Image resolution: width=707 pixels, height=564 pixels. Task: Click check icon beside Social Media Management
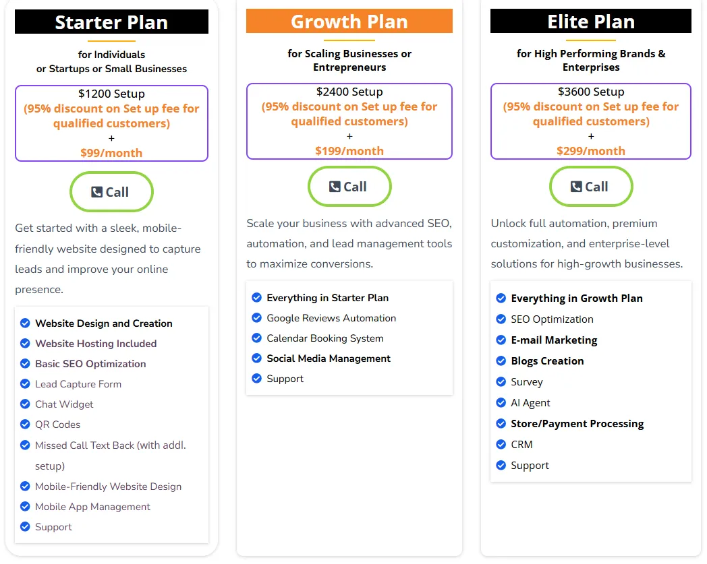[256, 358]
